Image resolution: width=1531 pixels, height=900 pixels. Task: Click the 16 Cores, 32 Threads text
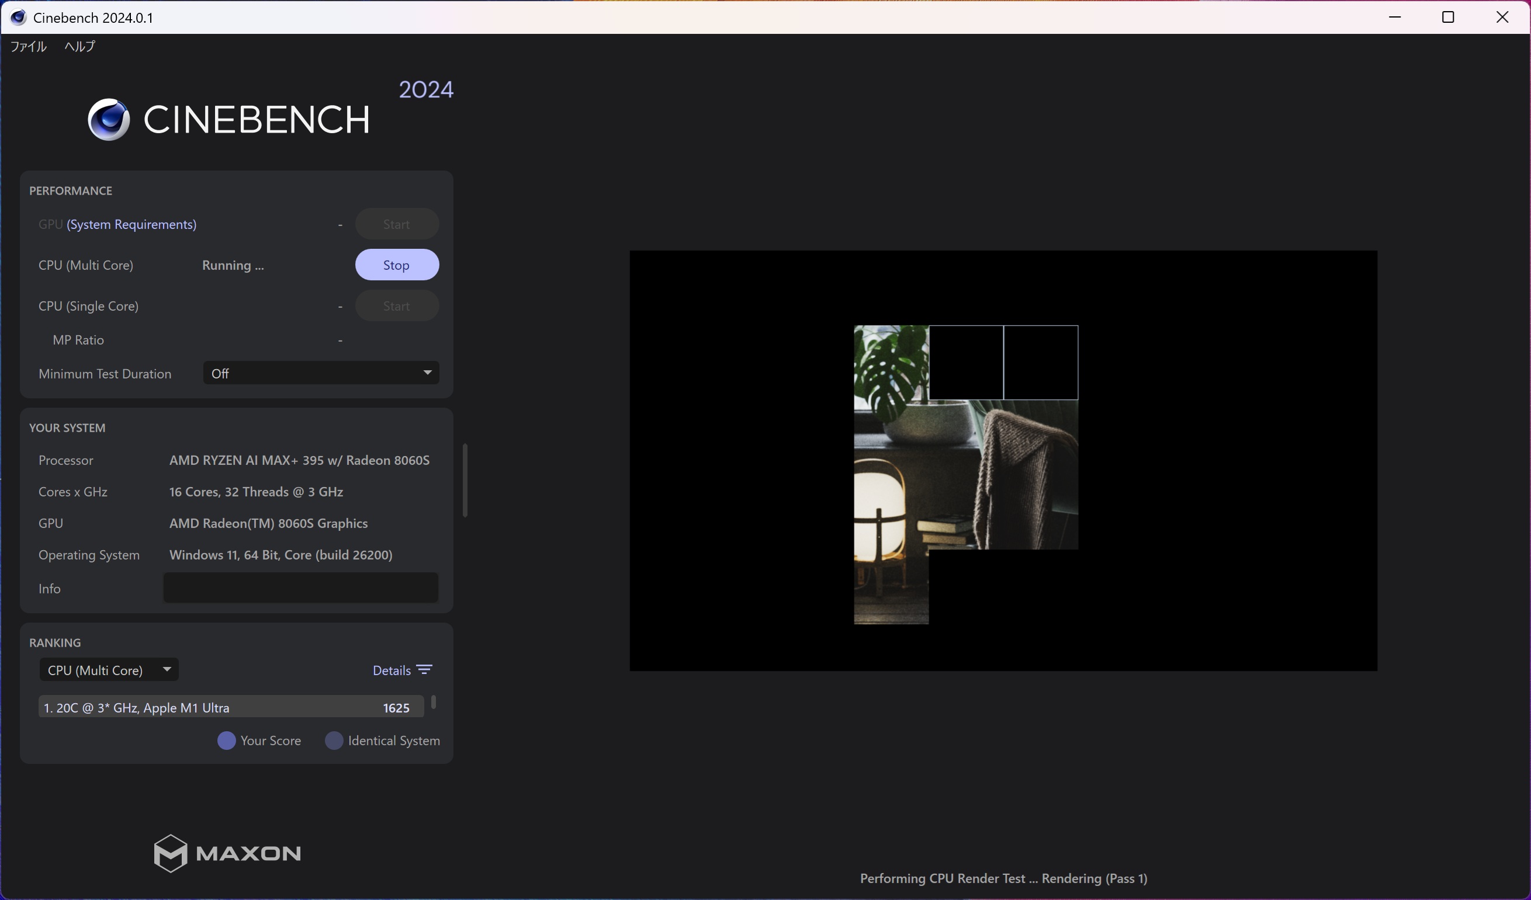click(257, 491)
